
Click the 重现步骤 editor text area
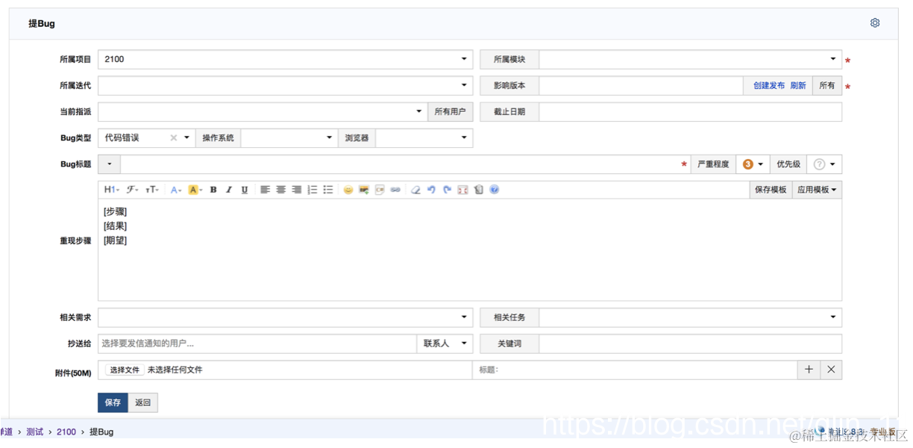[470, 250]
